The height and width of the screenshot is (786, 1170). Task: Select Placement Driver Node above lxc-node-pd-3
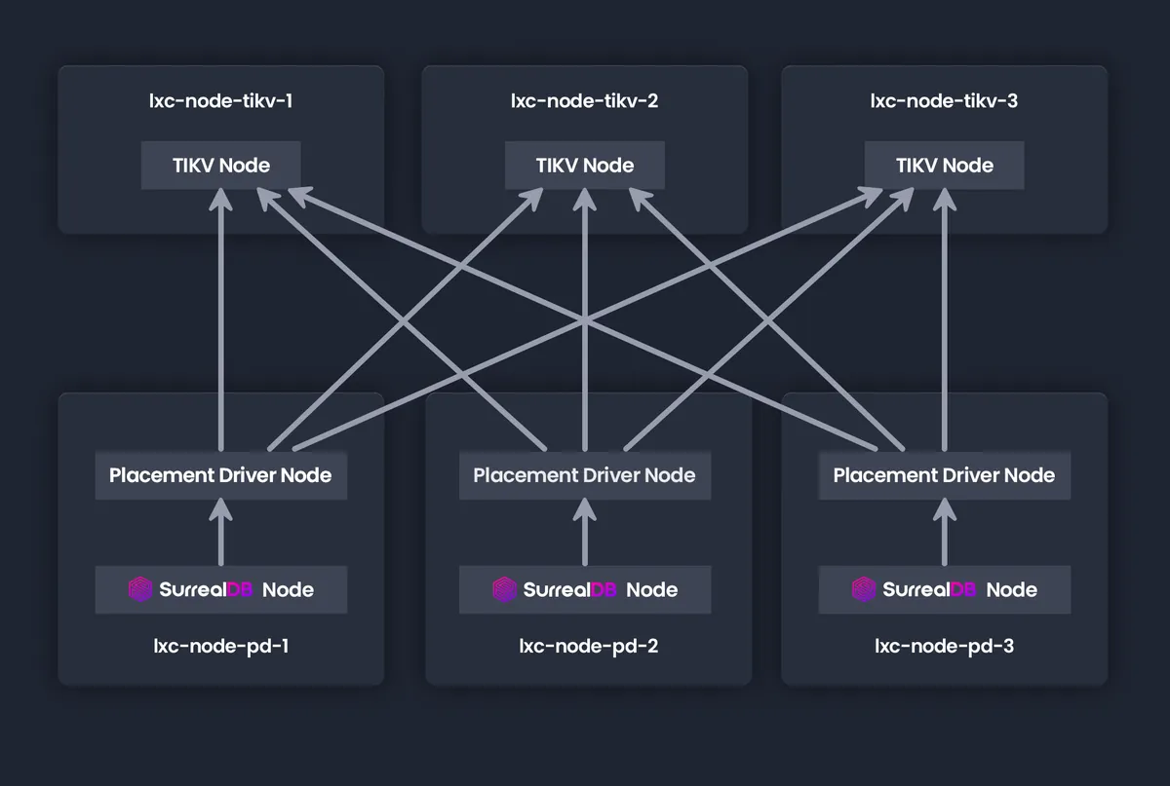click(x=945, y=475)
